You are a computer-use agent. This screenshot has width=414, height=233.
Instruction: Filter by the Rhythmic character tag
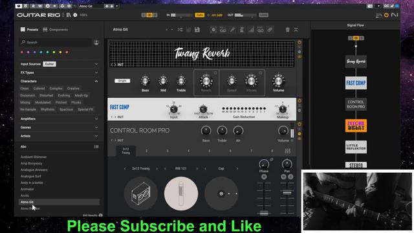click(48, 109)
